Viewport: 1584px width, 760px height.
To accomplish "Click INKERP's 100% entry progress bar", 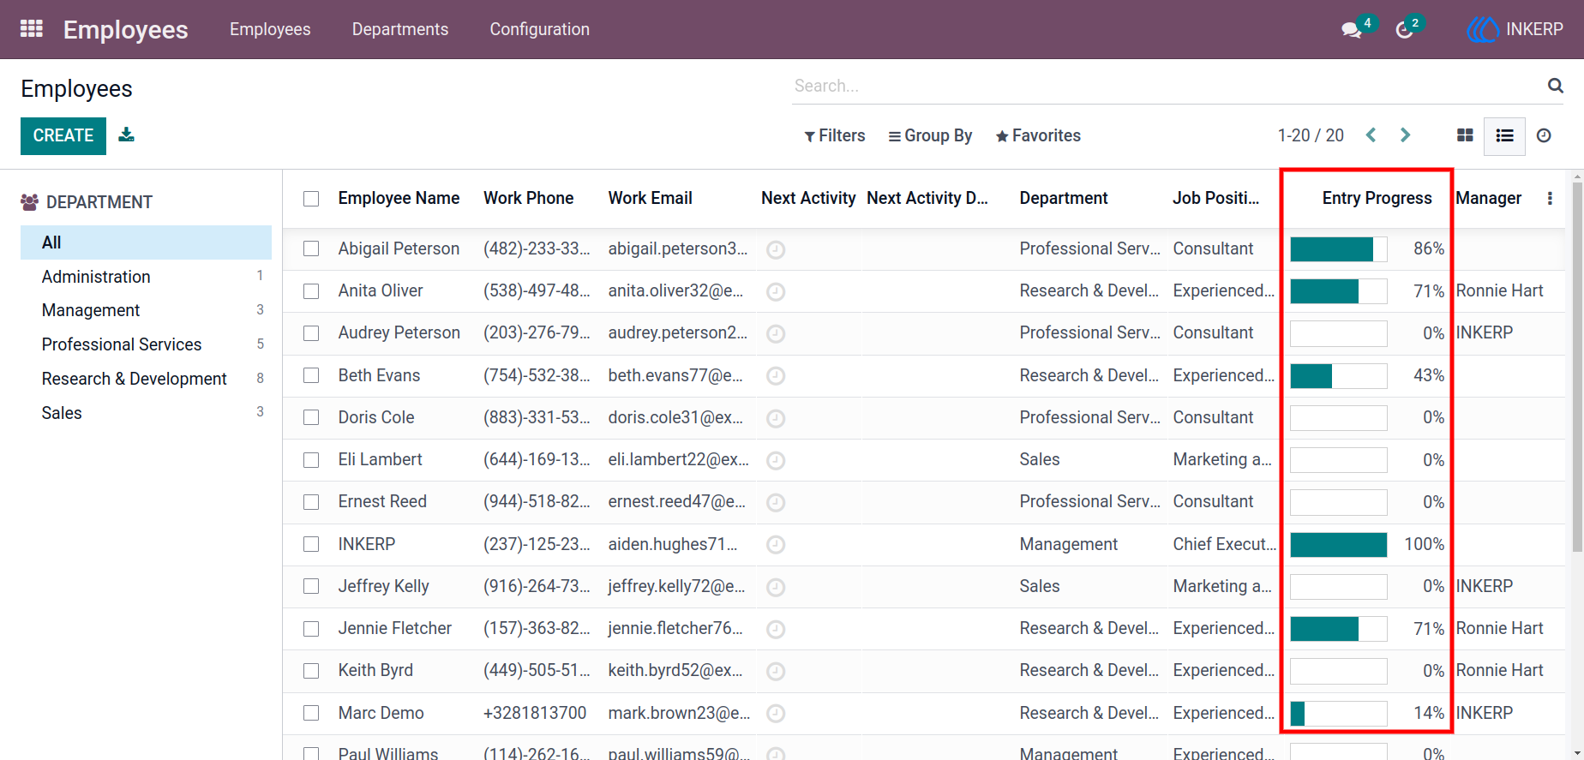I will 1339,544.
